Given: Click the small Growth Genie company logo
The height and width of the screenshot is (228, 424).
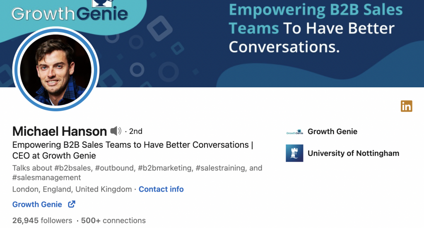Looking at the screenshot, I should [294, 132].
